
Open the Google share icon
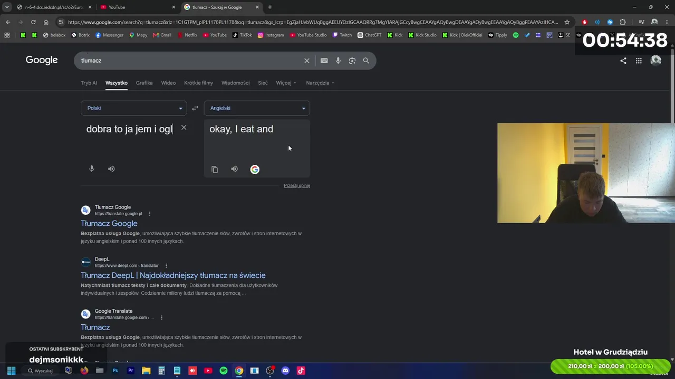tap(623, 61)
